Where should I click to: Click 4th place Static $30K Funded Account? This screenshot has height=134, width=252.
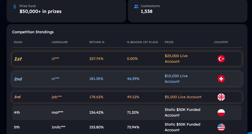point(182,112)
